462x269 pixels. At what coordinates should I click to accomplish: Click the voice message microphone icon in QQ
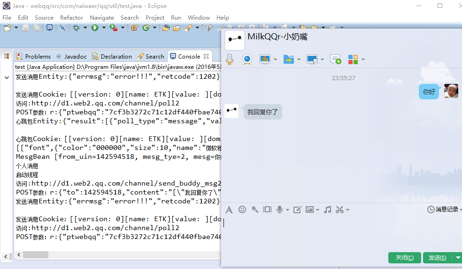pyautogui.click(x=280, y=209)
